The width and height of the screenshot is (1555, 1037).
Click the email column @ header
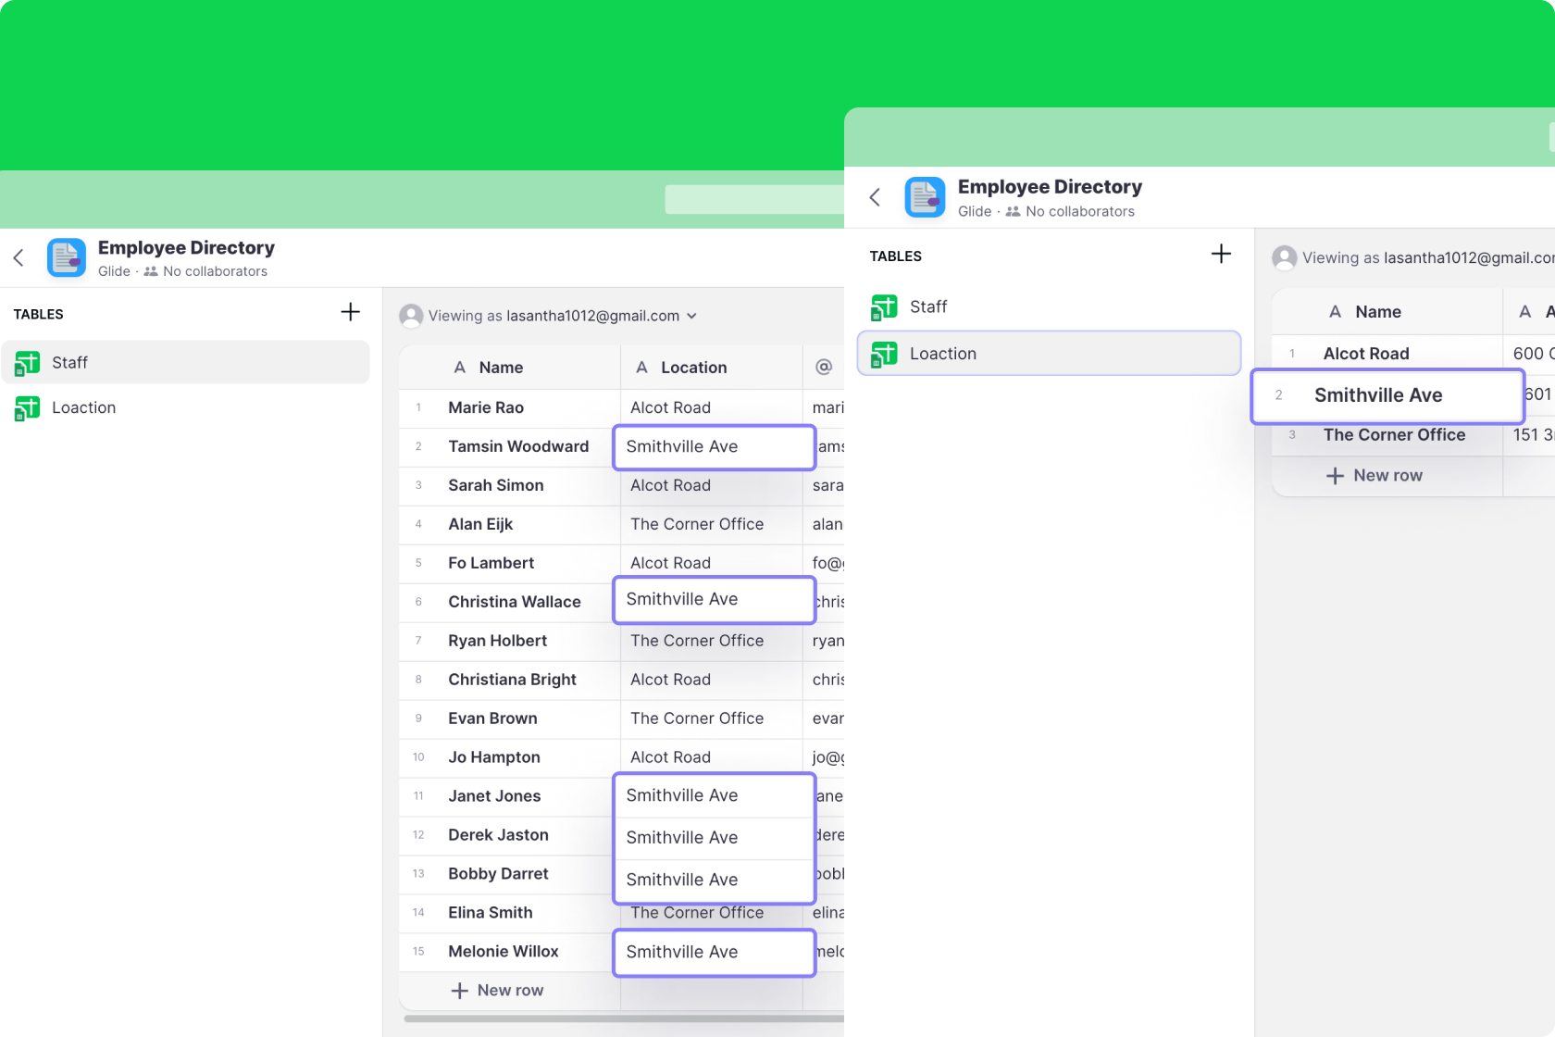[x=823, y=368]
